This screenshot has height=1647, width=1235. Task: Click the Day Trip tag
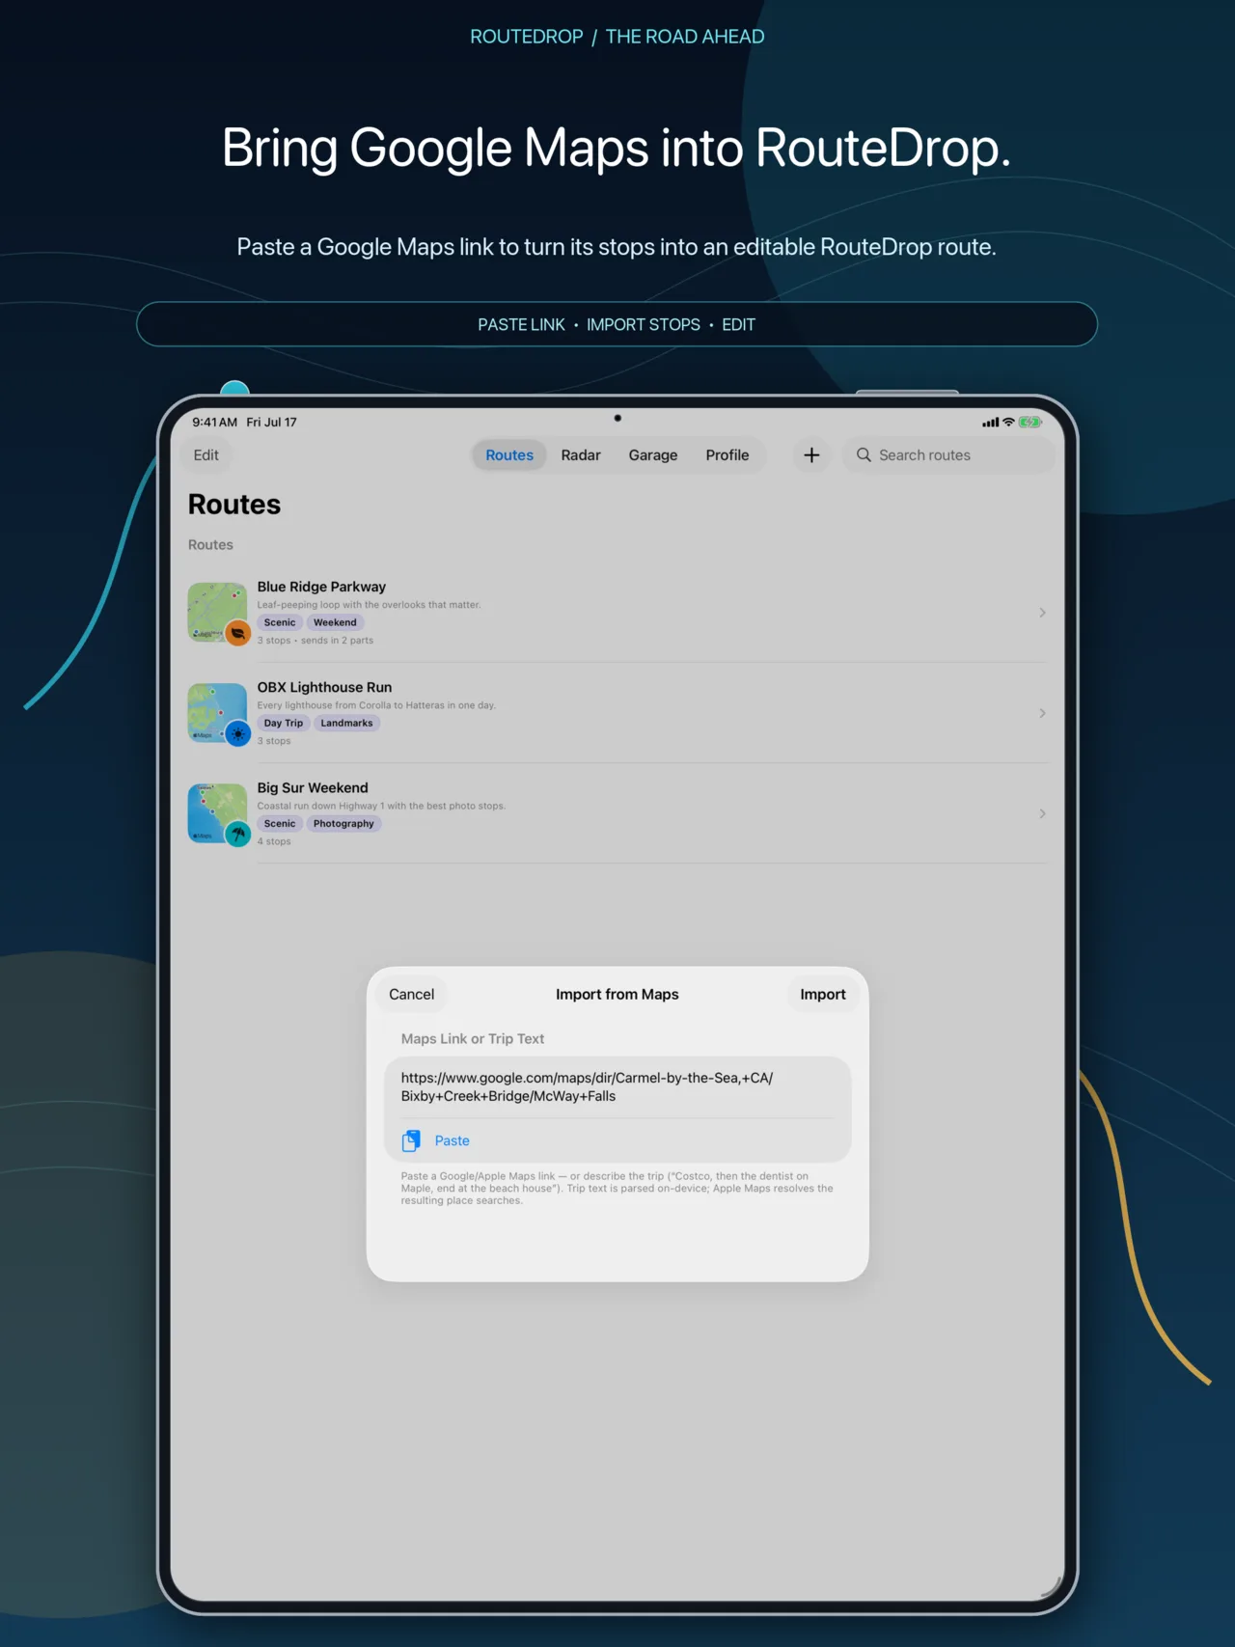click(284, 723)
